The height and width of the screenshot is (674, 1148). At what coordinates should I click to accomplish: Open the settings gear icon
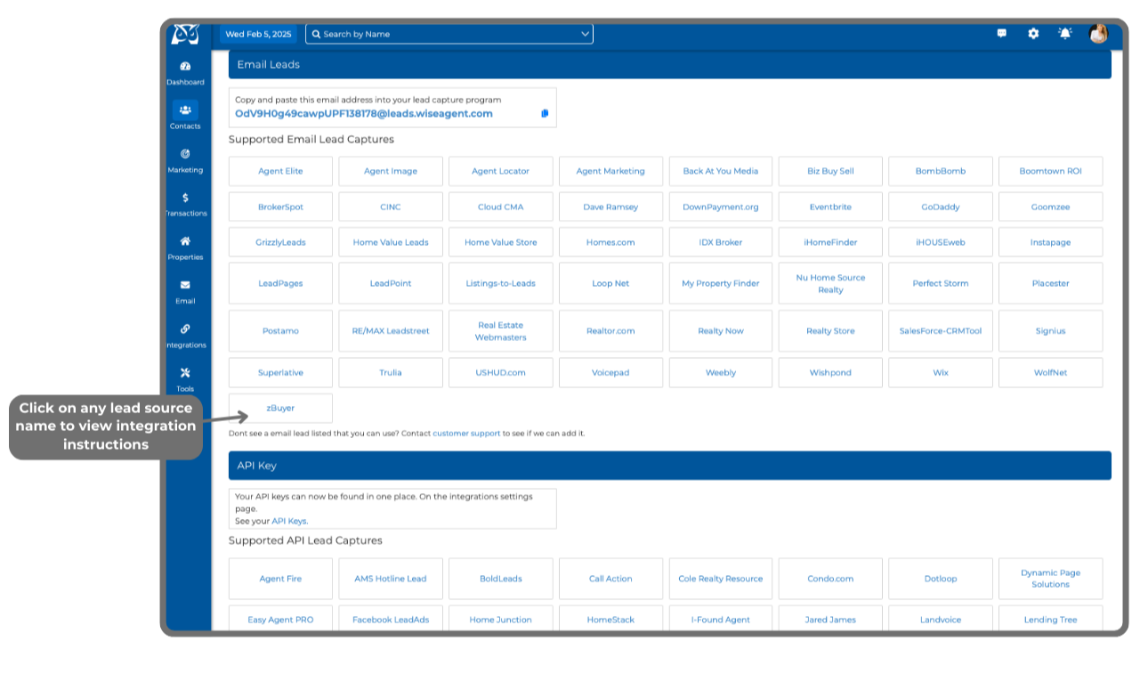pos(1033,34)
